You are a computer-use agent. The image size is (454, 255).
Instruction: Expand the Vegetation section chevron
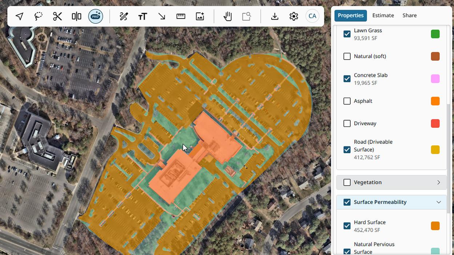(438, 182)
